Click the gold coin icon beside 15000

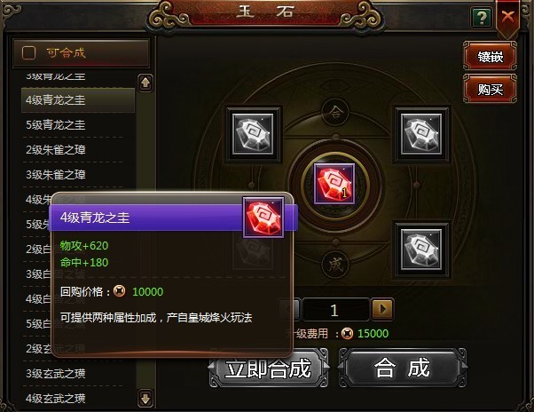coord(347,333)
